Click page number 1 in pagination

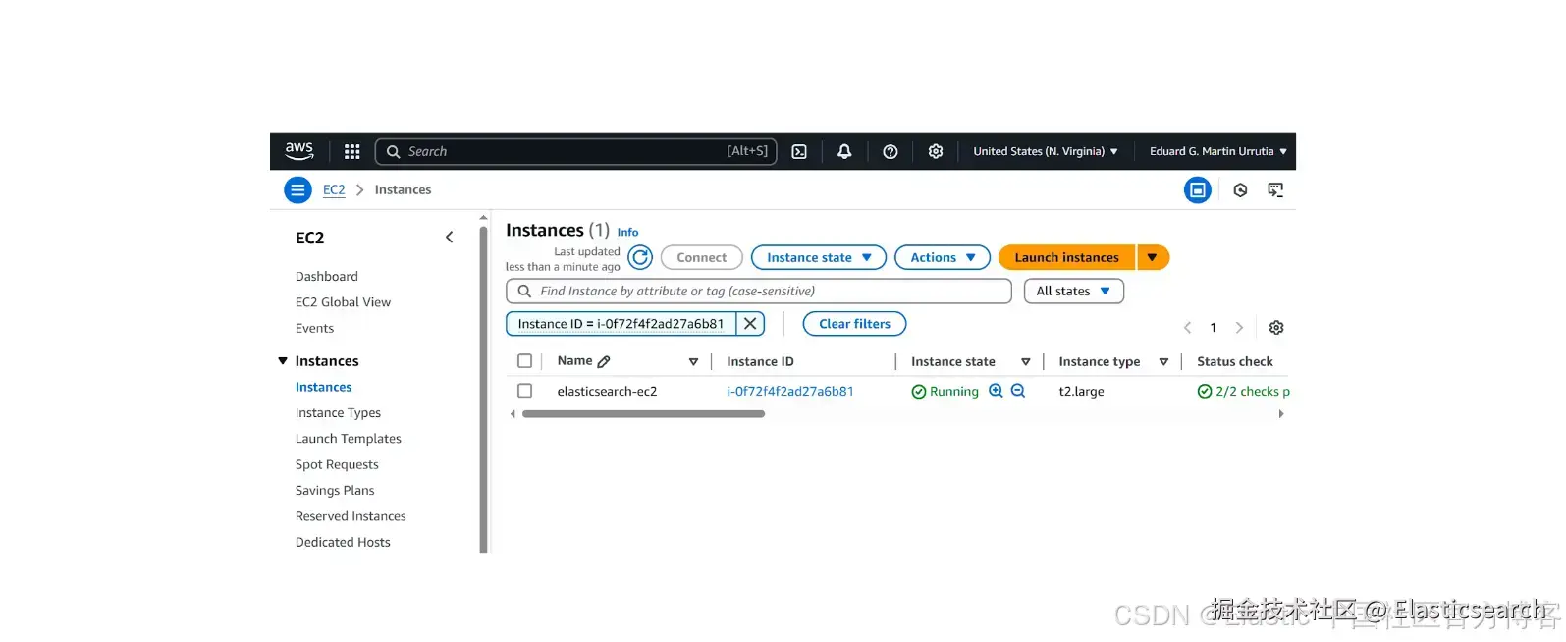click(x=1214, y=328)
